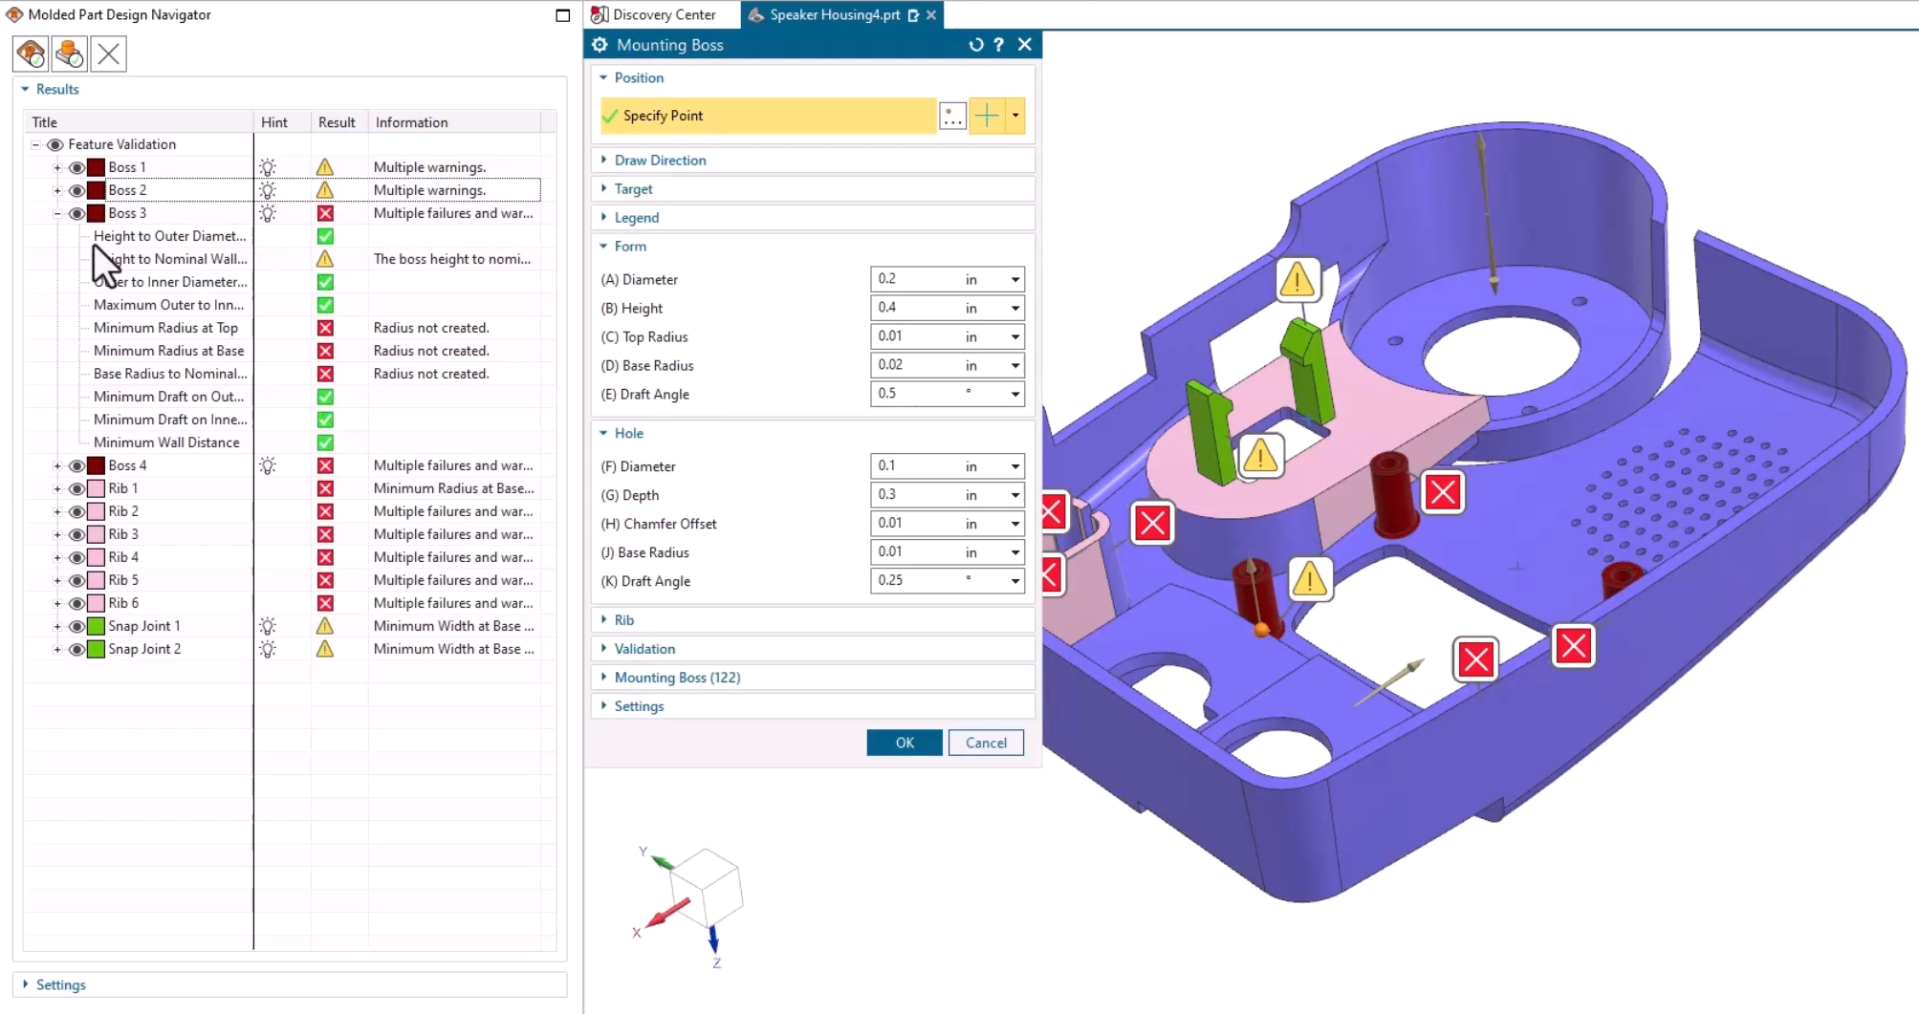Click the OK button
Screen dimensions: 1919x1014
tap(903, 743)
